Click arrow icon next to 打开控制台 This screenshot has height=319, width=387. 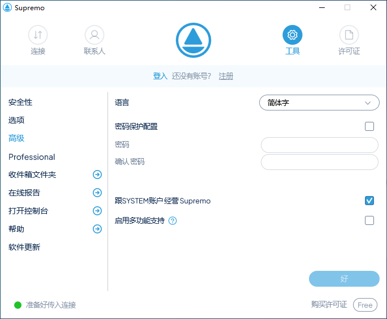(97, 211)
